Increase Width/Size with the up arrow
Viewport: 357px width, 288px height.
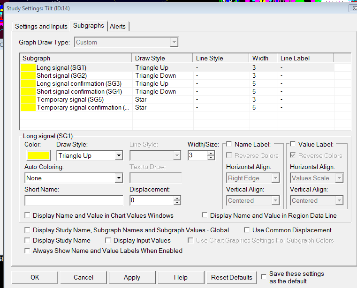click(211, 153)
